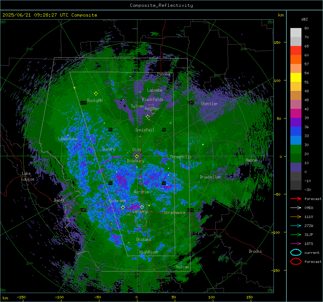Click the Innisfail label
Viewport: 323px width, 302px height.
click(145, 130)
